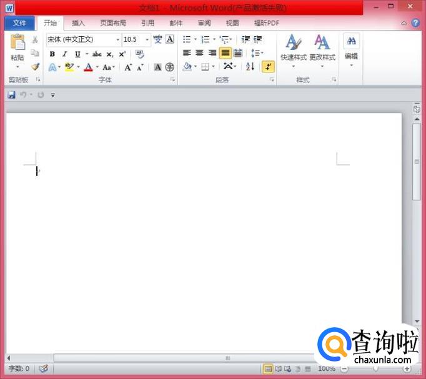Click the Phonetic Guide icon

pyautogui.click(x=157, y=39)
